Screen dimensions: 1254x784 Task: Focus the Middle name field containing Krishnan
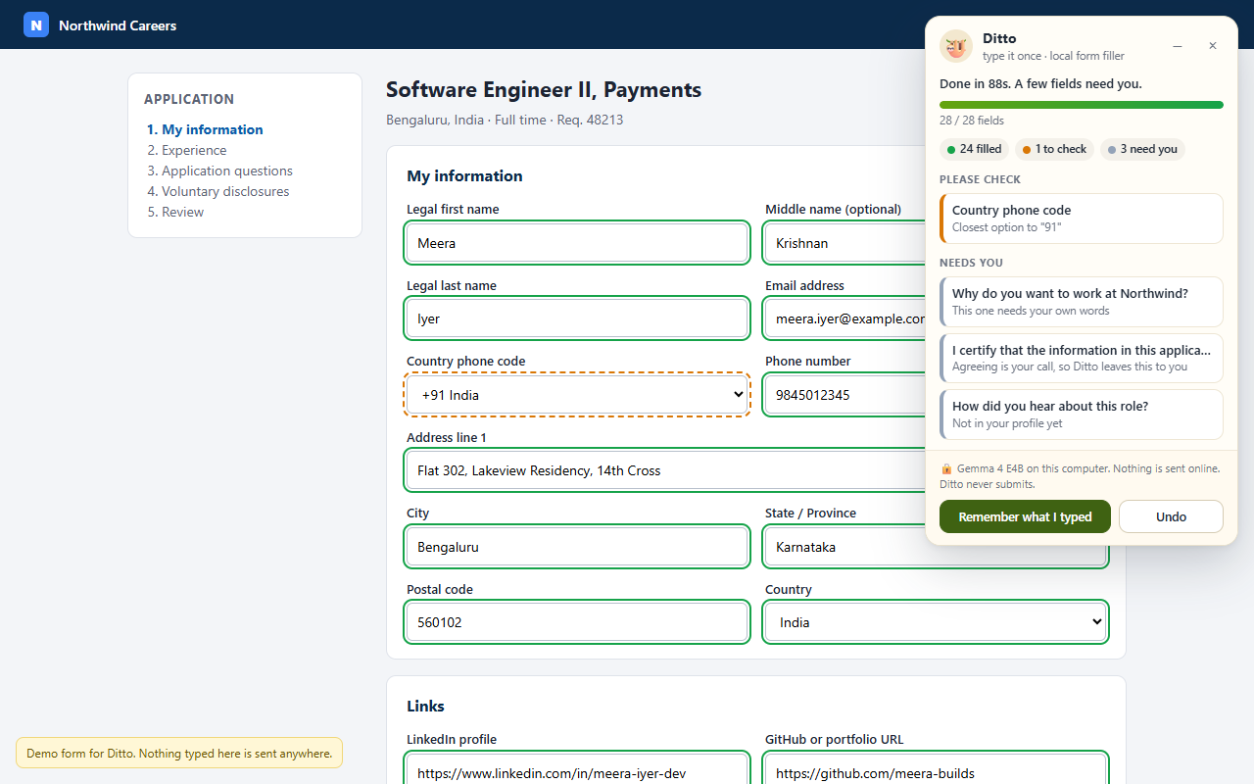tap(844, 243)
